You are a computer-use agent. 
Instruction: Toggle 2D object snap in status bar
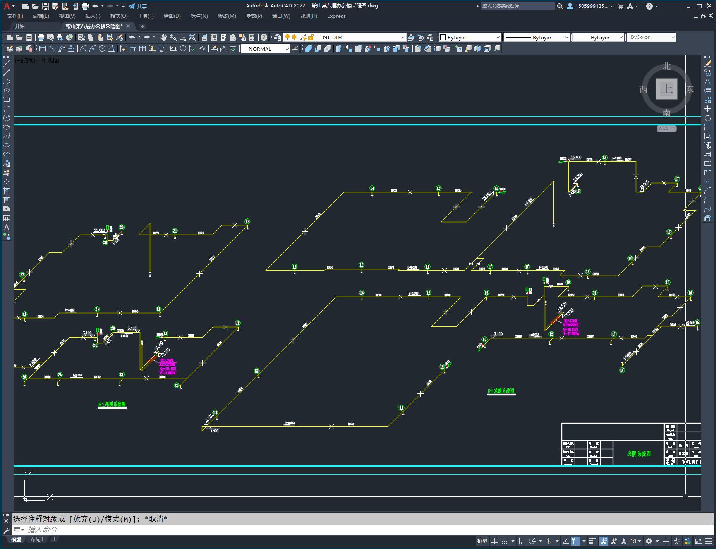pos(576,541)
